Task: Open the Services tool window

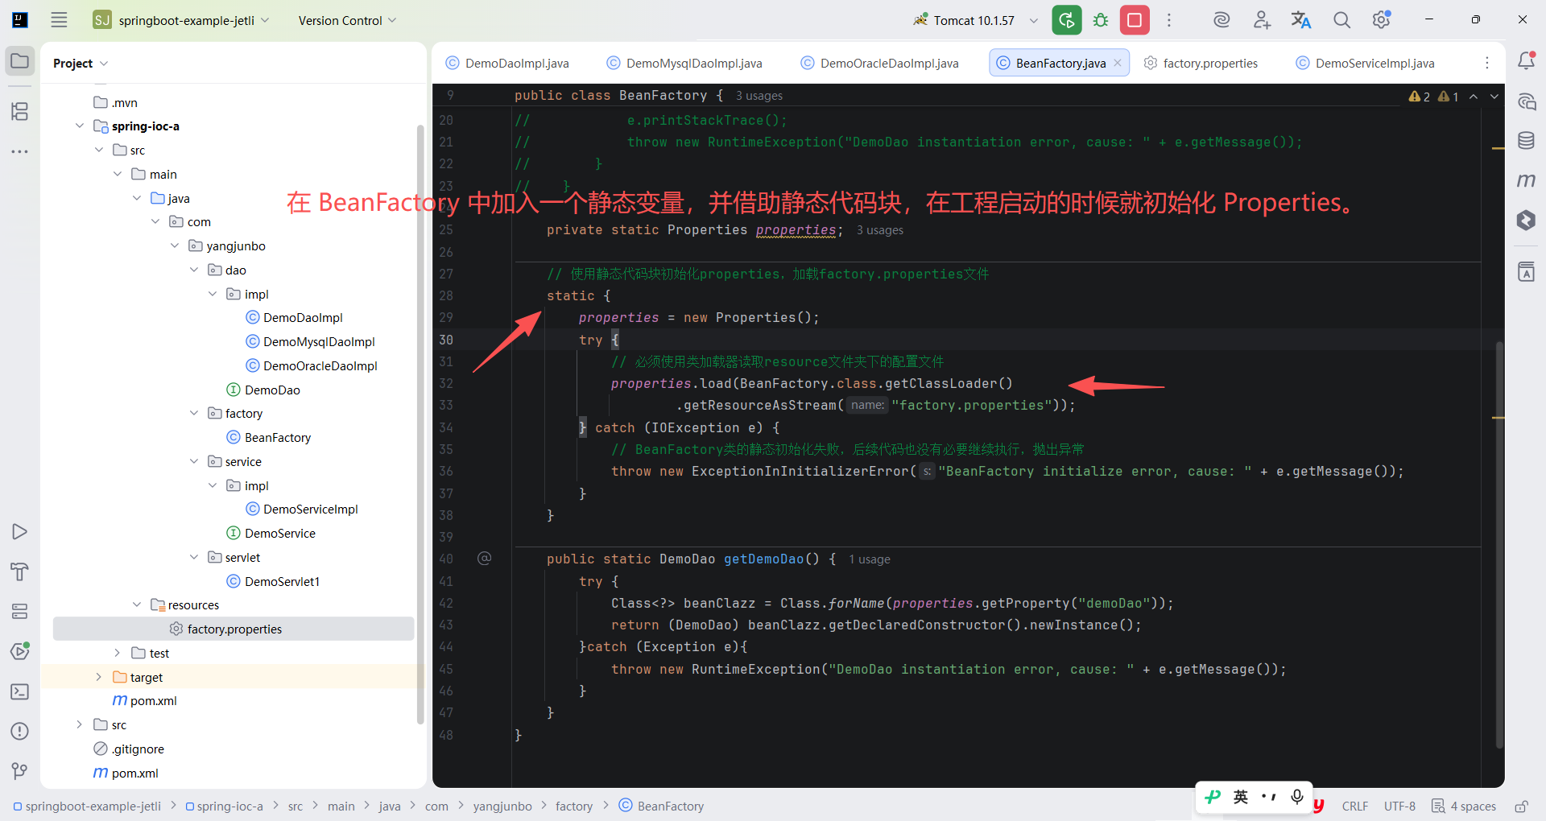Action: (x=20, y=611)
